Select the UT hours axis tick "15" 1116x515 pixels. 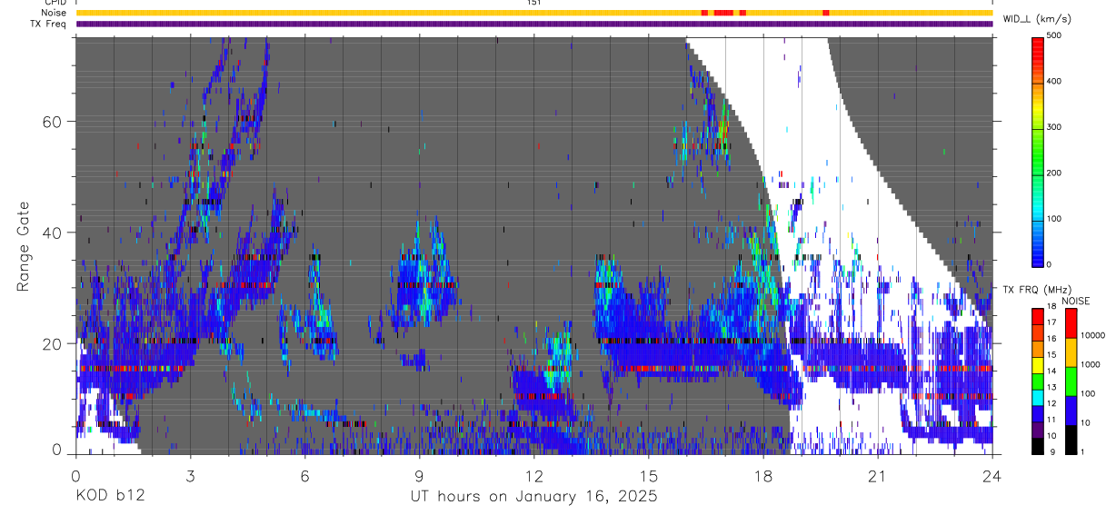pos(649,475)
